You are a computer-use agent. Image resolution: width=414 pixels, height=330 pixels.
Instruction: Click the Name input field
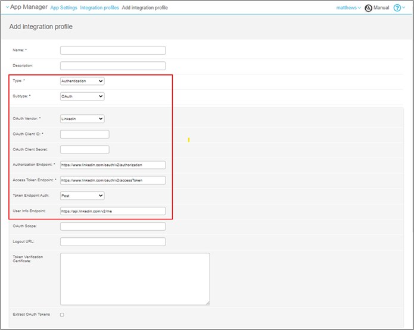coord(113,50)
